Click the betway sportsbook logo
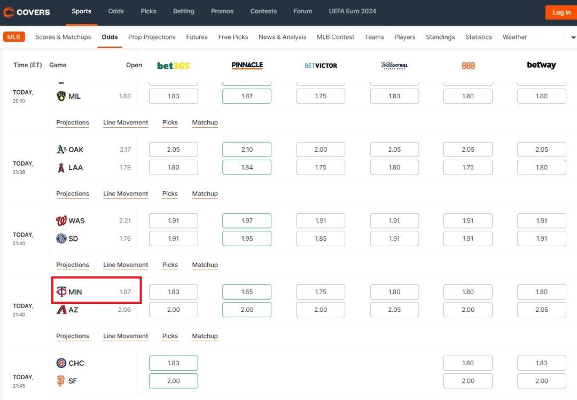 tap(541, 65)
